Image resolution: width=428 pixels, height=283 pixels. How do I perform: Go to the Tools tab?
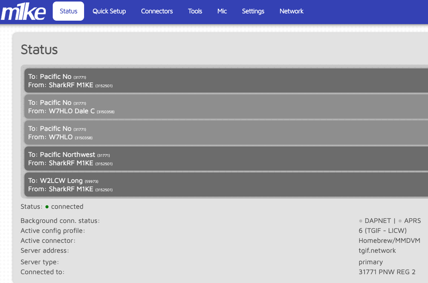click(195, 11)
